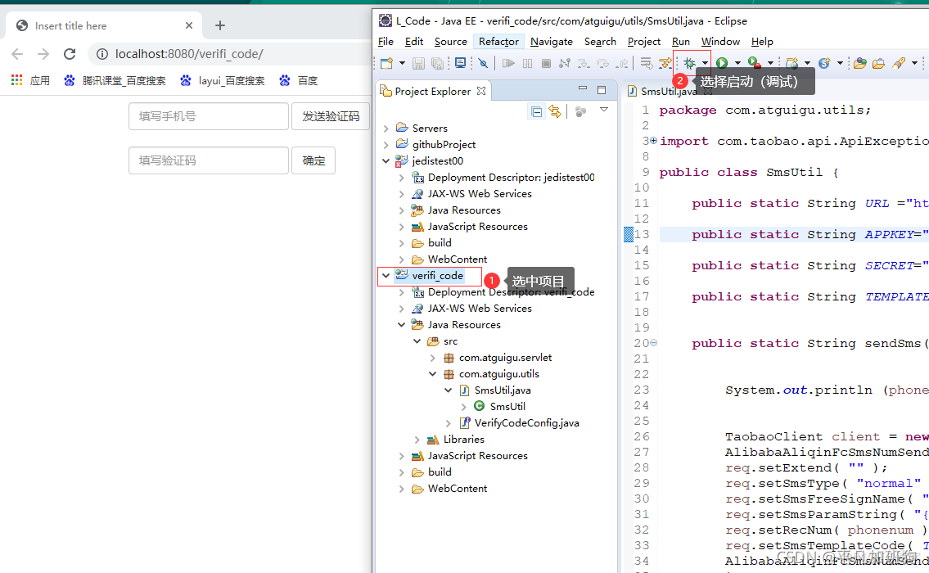Viewport: 929px width, 573px height.
Task: Expand the Servers project node
Action: click(386, 128)
